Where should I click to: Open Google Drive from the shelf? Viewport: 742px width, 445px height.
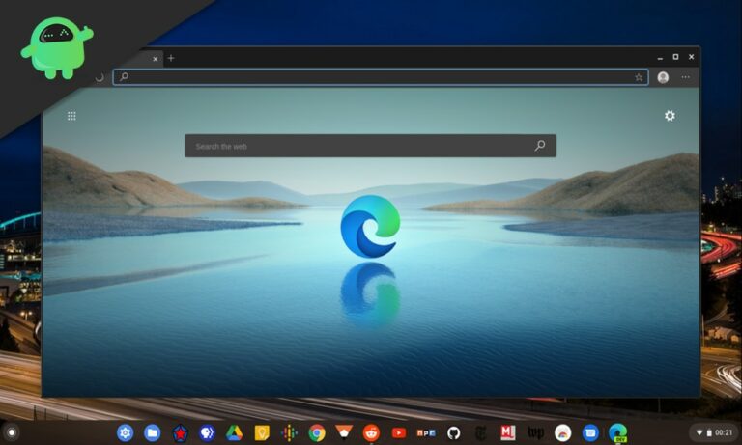(234, 432)
